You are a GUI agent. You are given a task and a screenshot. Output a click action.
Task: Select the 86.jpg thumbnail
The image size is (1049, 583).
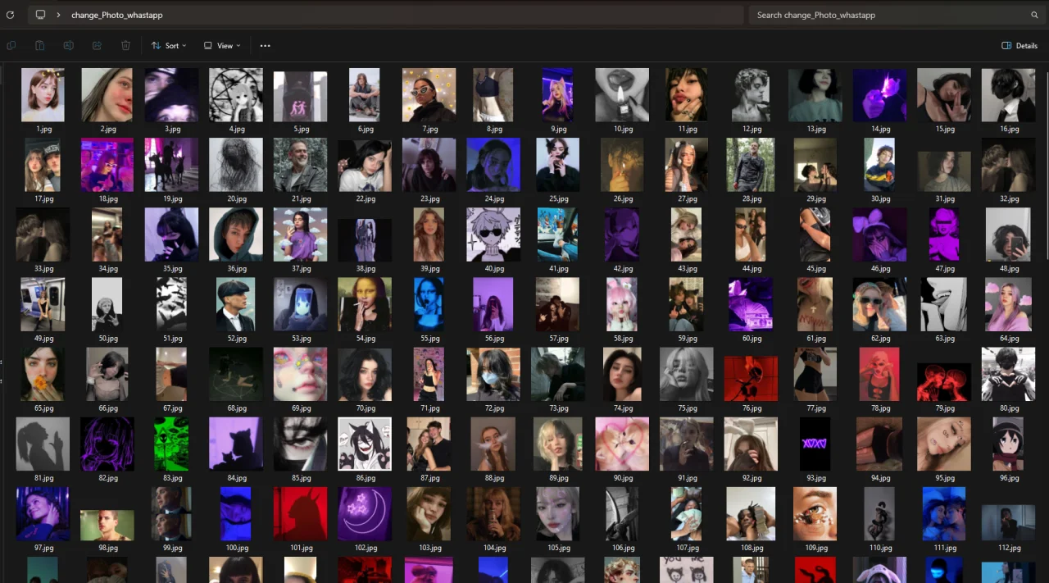[x=365, y=444]
